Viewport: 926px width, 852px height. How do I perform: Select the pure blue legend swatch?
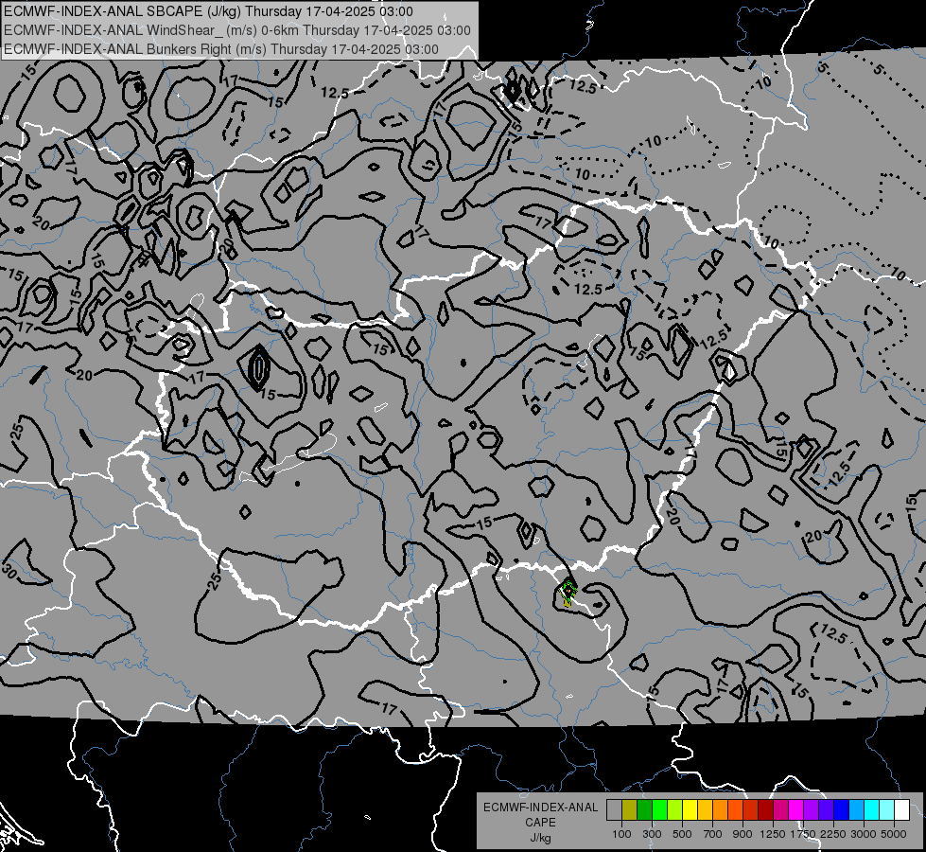(841, 810)
